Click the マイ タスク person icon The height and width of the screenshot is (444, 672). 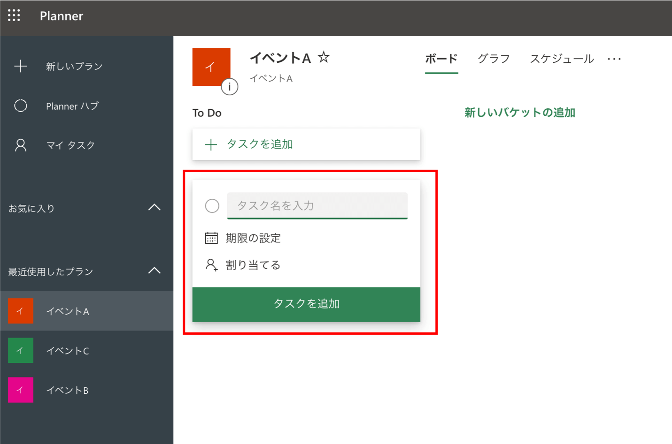coord(21,145)
